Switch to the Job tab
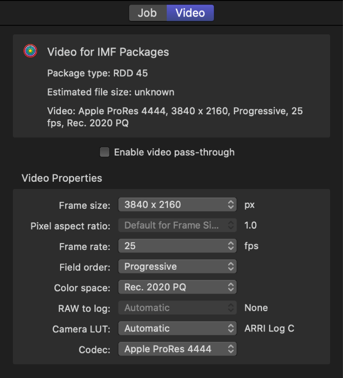Image resolution: width=343 pixels, height=378 pixels. [x=148, y=13]
